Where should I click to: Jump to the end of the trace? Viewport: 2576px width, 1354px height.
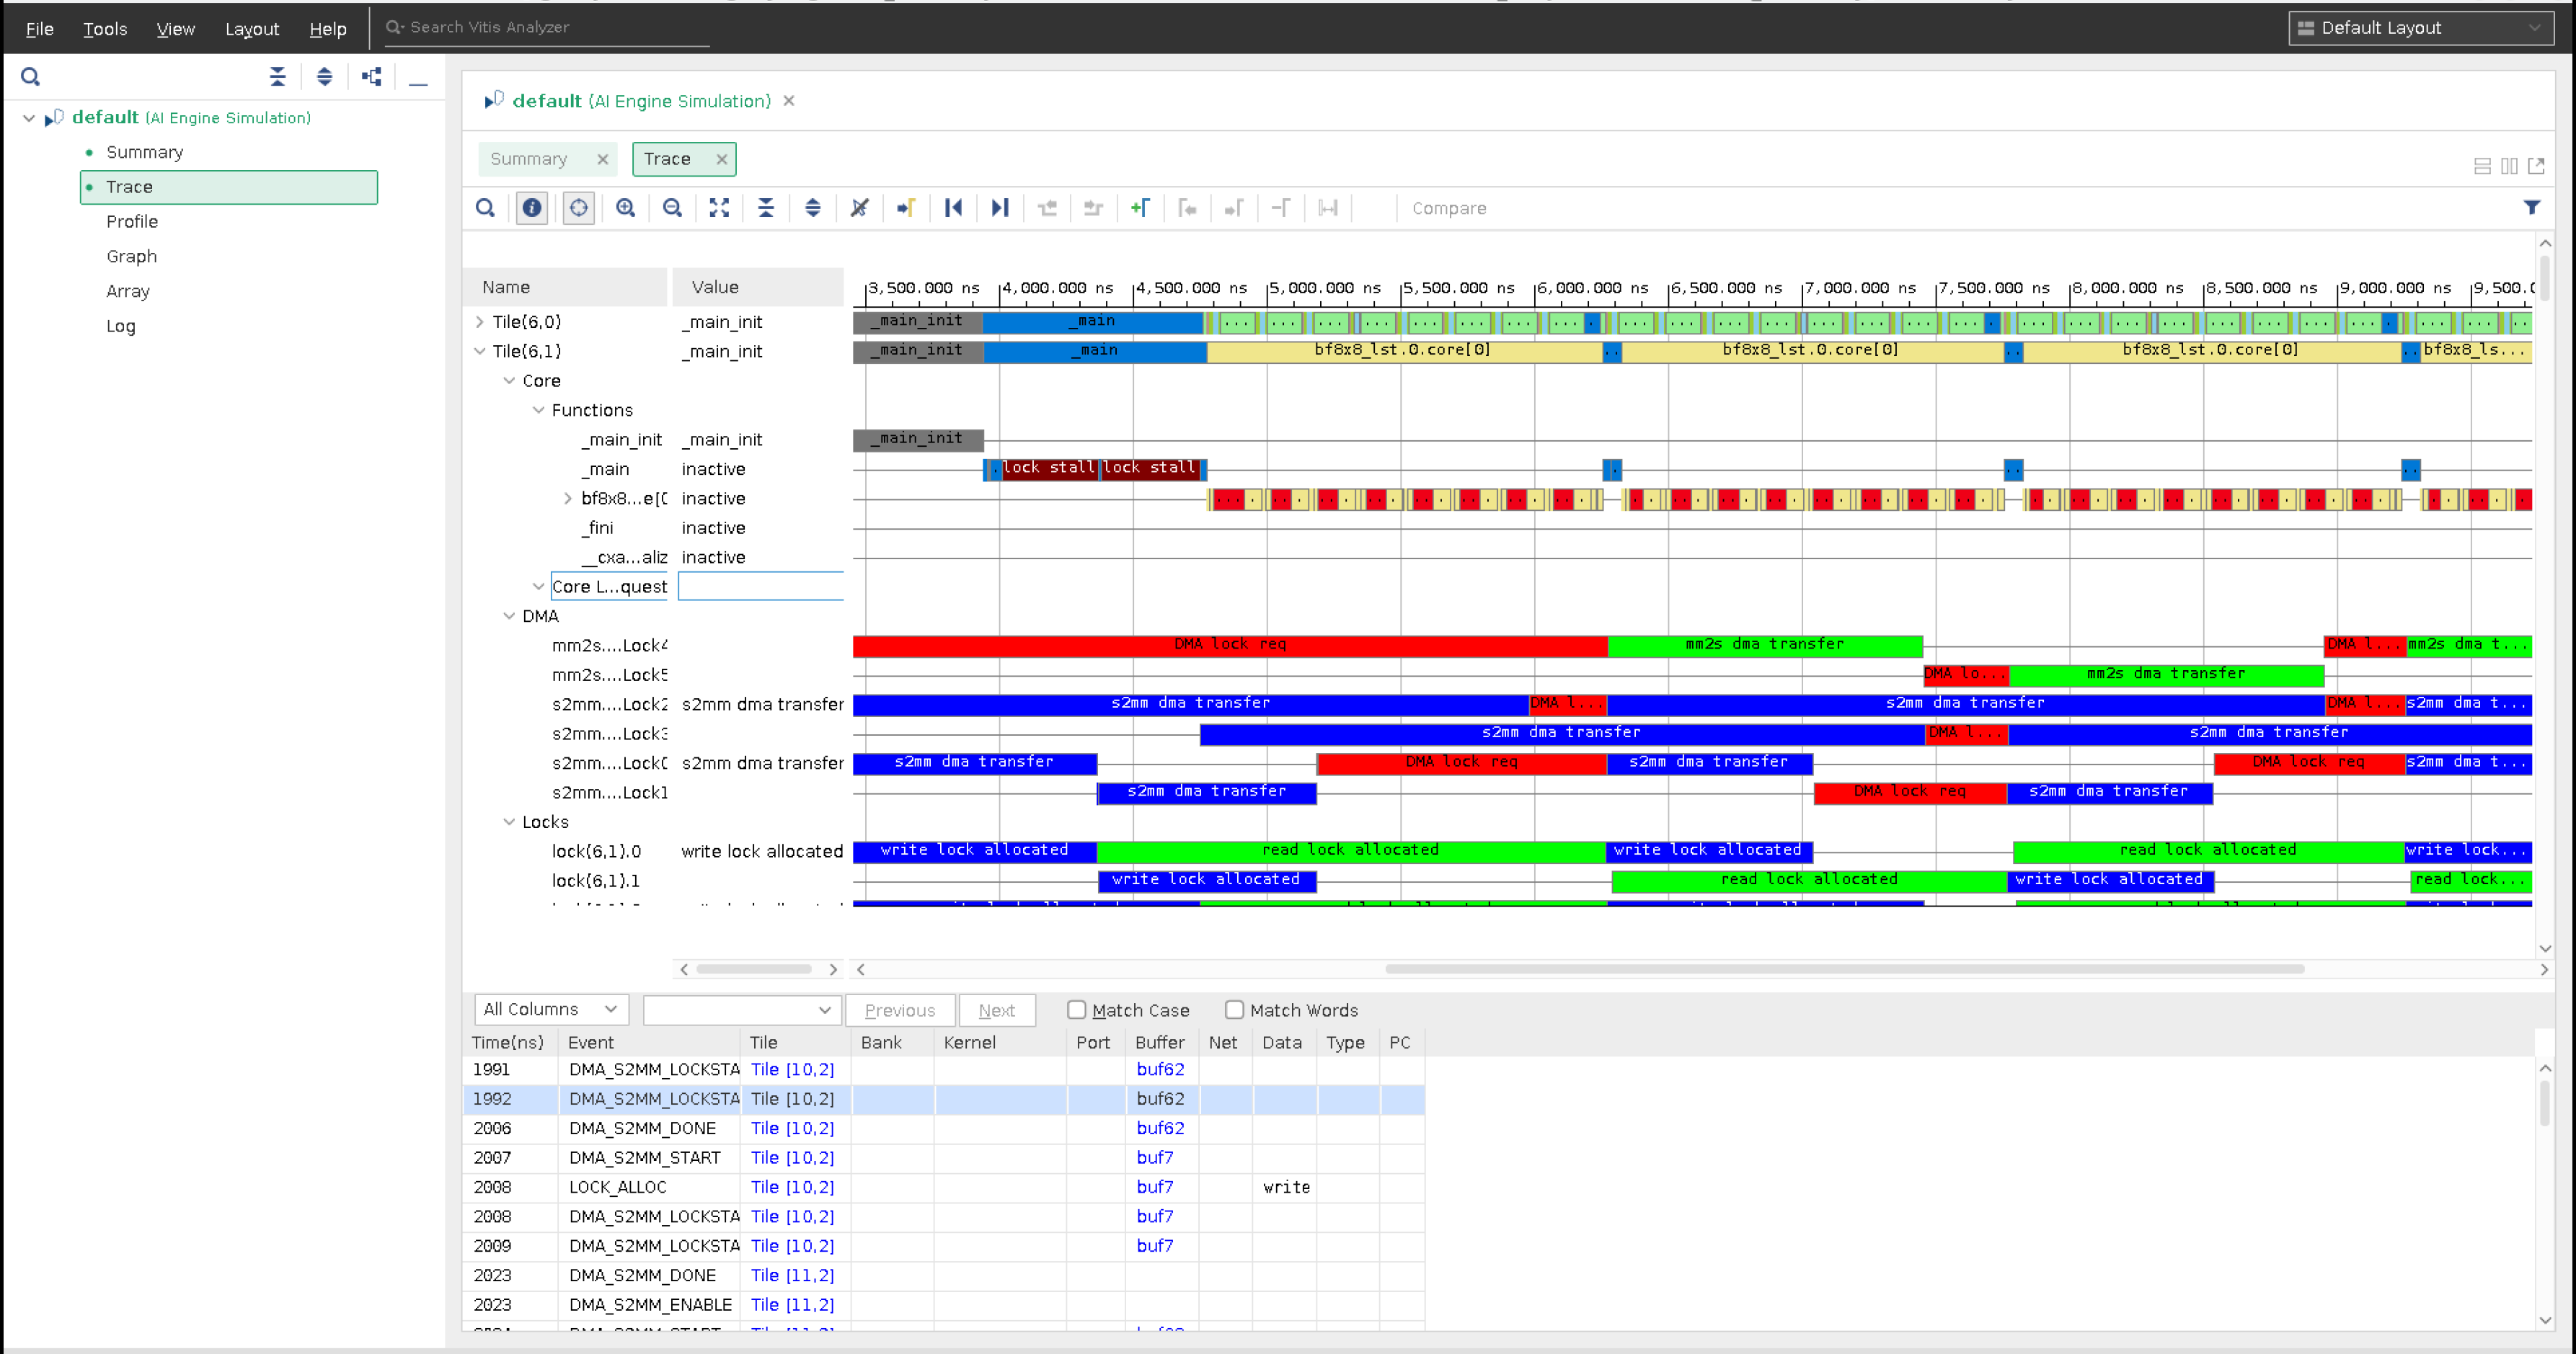click(x=1000, y=208)
